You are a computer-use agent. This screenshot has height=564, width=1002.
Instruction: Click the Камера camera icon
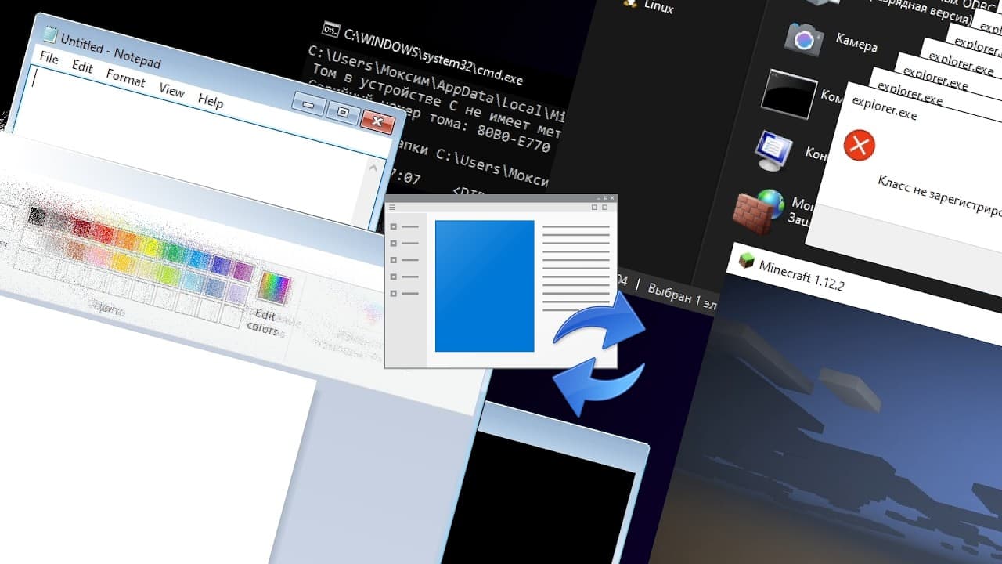pyautogui.click(x=804, y=38)
